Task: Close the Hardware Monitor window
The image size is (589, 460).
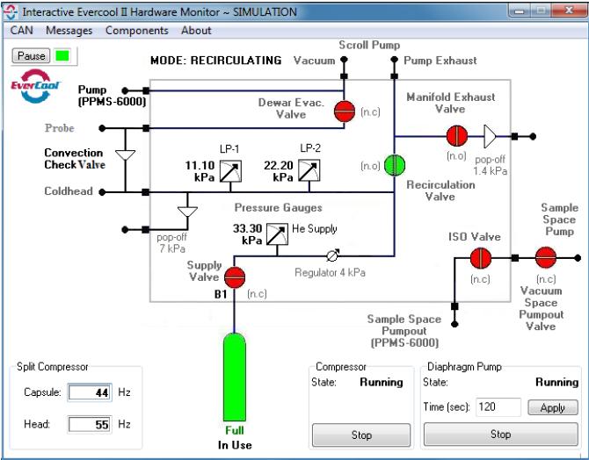Action: pyautogui.click(x=568, y=11)
